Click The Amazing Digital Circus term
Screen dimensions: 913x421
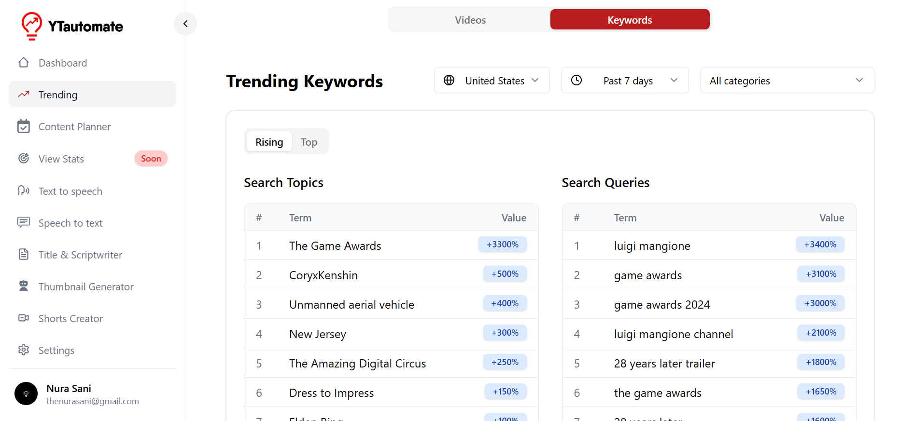coord(357,364)
